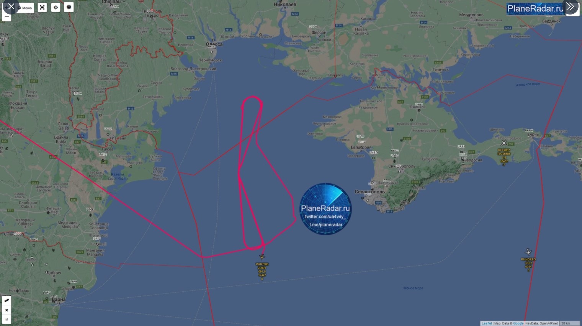
Task: Click the Одесса city label
Action: [x=214, y=44]
